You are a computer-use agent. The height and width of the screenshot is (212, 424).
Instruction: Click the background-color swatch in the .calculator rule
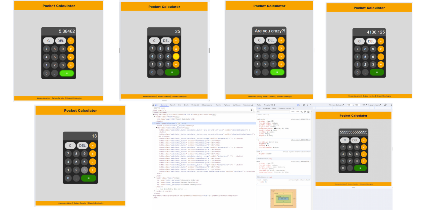point(275,129)
